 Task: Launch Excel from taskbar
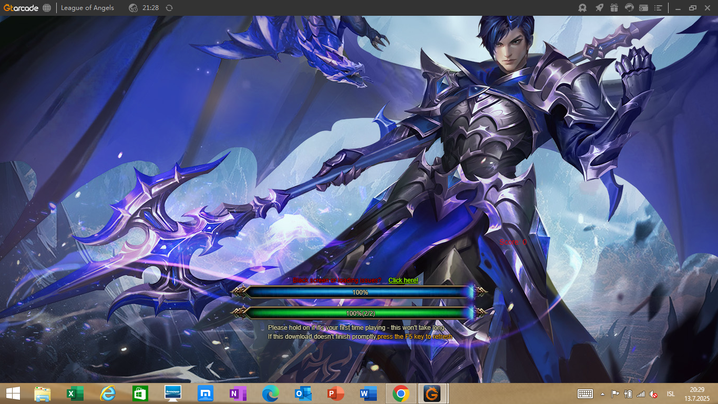click(75, 393)
